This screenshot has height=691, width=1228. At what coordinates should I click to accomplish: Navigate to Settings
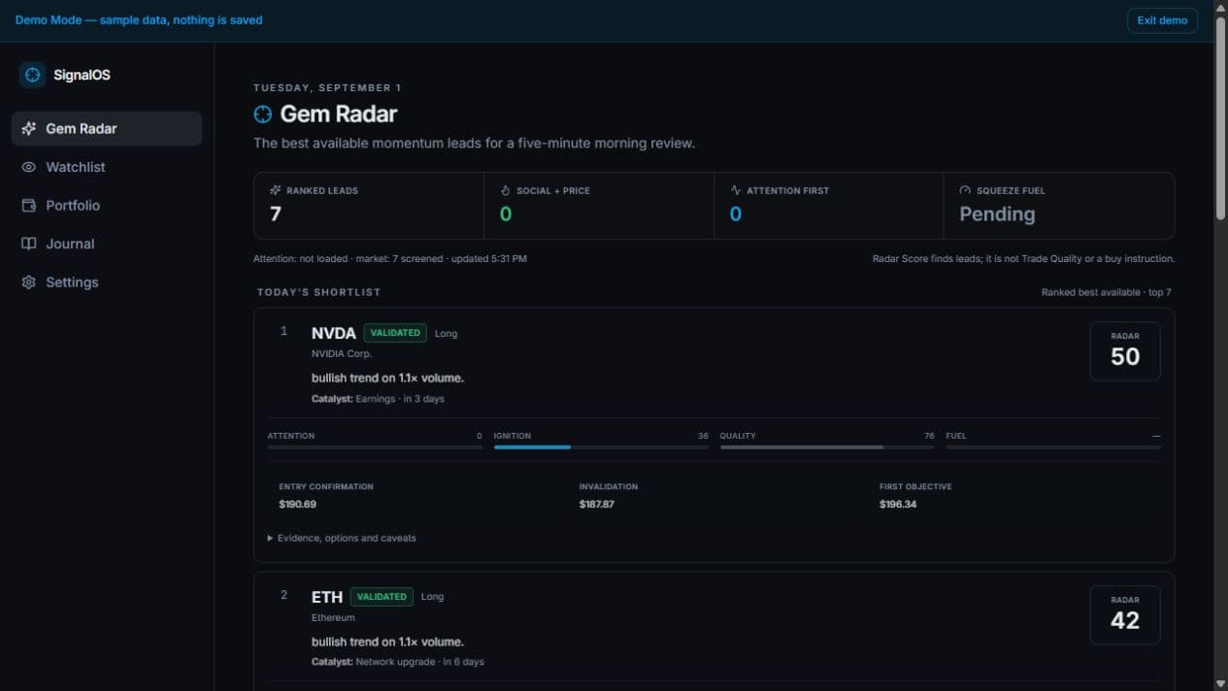coord(107,282)
